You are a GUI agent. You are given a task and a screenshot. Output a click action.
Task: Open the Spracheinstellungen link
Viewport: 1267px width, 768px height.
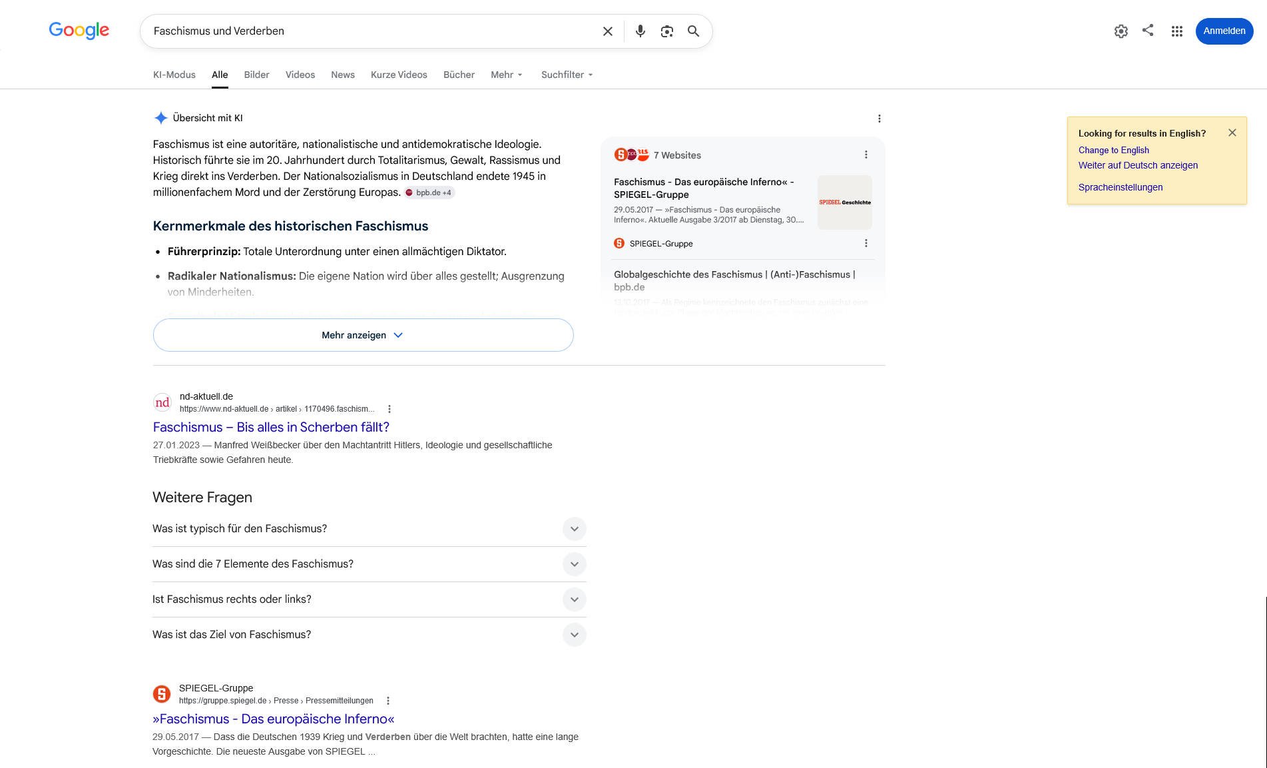coord(1121,187)
